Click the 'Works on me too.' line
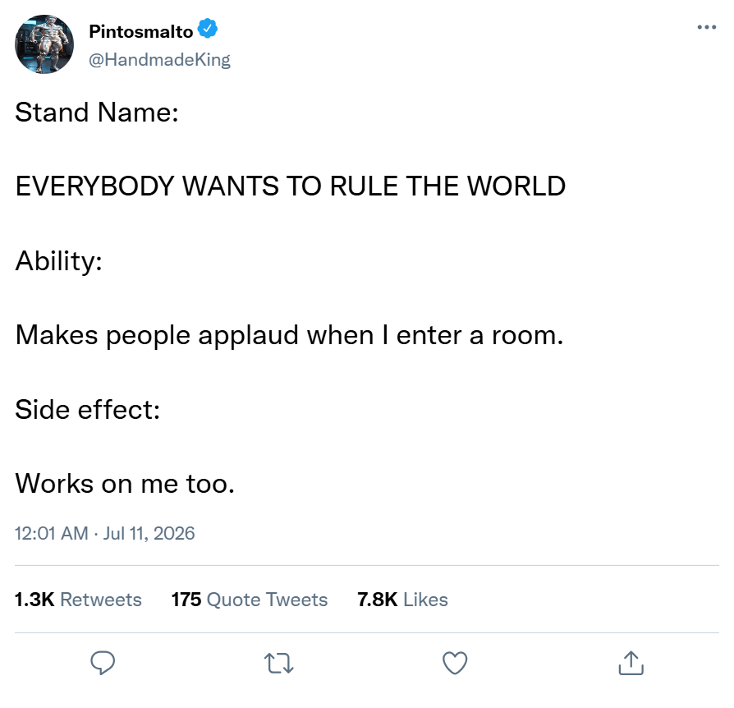 click(125, 484)
